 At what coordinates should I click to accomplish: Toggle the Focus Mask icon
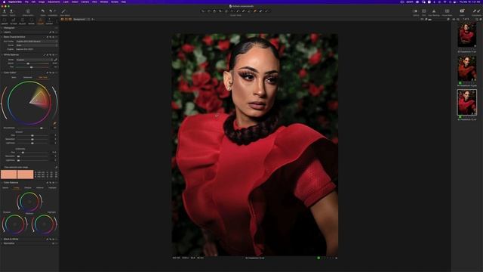coord(447,11)
